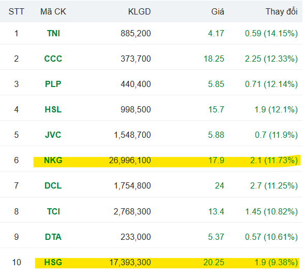The width and height of the screenshot is (305, 273).
Task: Open the TNI stock ticker link
Action: tap(53, 33)
